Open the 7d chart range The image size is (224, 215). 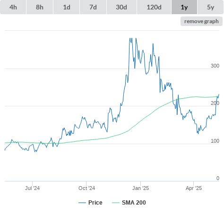93,7
